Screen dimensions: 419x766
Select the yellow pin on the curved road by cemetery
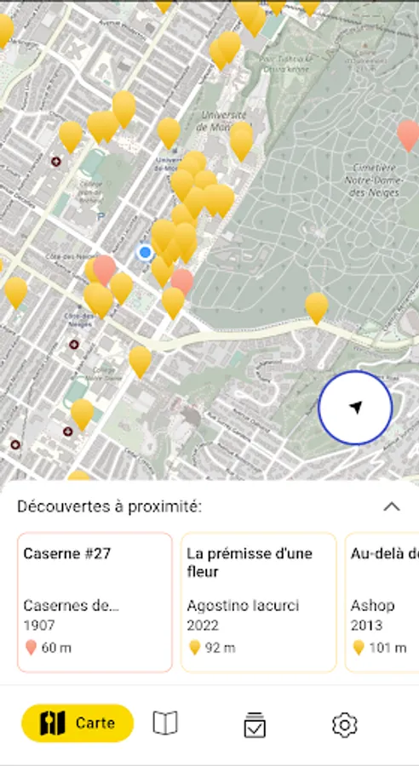(316, 306)
